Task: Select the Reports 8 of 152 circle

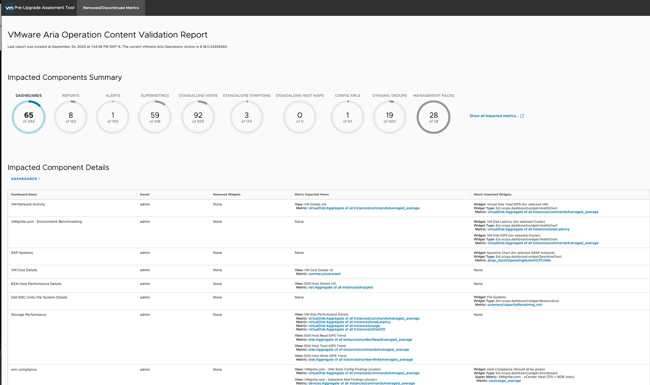Action: [x=71, y=117]
